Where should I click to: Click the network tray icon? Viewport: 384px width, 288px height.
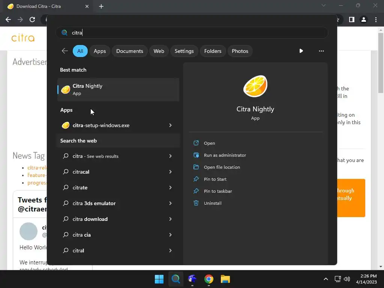[338, 279]
